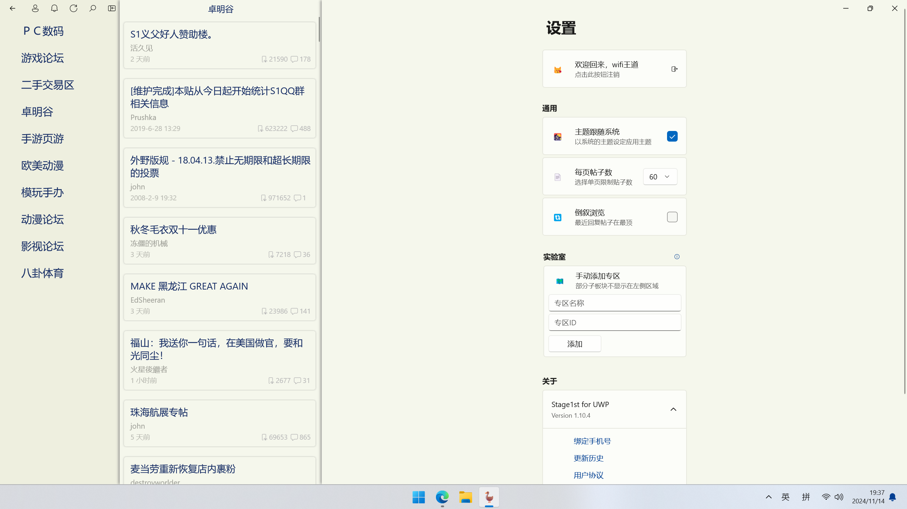The height and width of the screenshot is (509, 907).
Task: Open the volume tray icon
Action: (839, 497)
